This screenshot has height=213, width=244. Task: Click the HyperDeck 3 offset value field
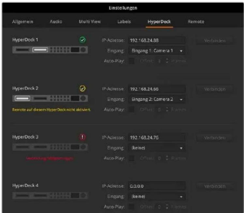(159, 158)
